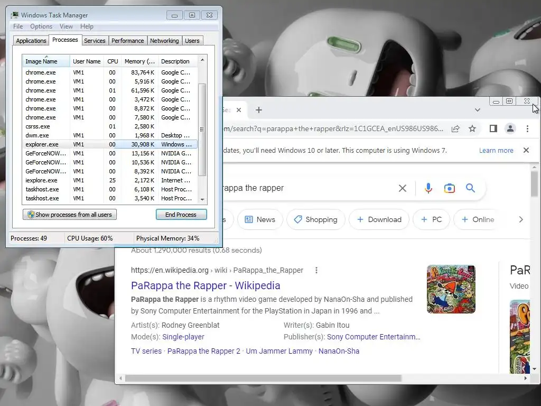Switch to the Performance tab
541x406 pixels.
click(128, 41)
